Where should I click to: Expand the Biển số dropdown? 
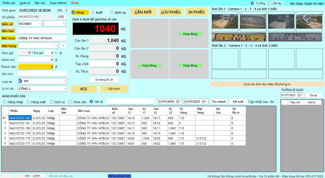pyautogui.click(x=40, y=23)
